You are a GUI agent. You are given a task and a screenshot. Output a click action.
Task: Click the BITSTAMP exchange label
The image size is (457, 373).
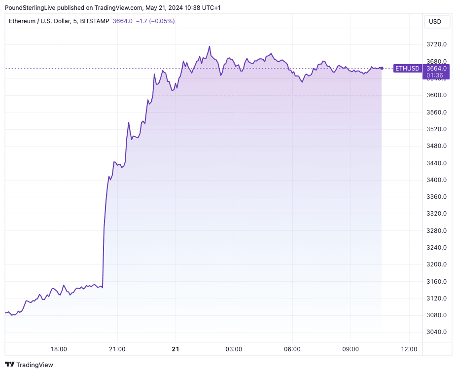click(x=94, y=21)
